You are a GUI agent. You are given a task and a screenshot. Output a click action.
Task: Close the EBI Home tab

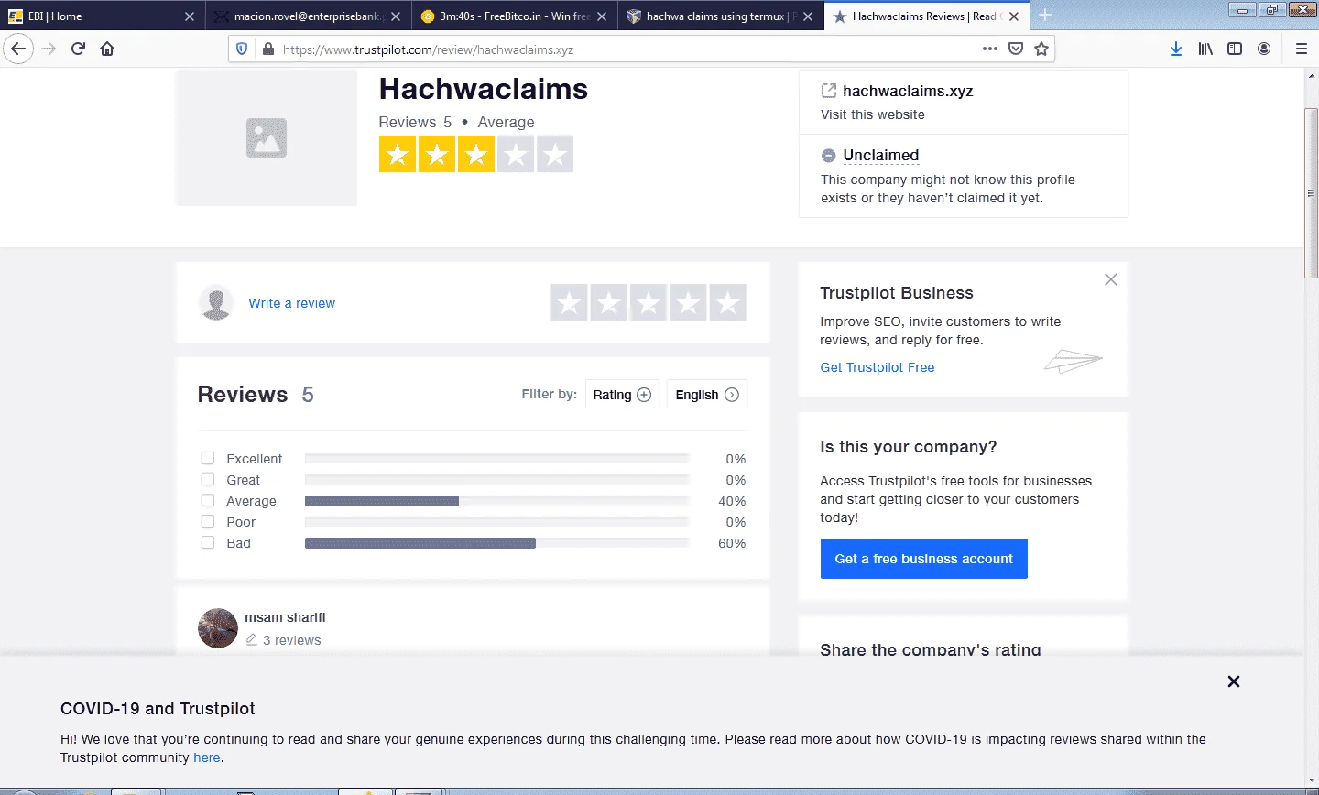point(190,16)
